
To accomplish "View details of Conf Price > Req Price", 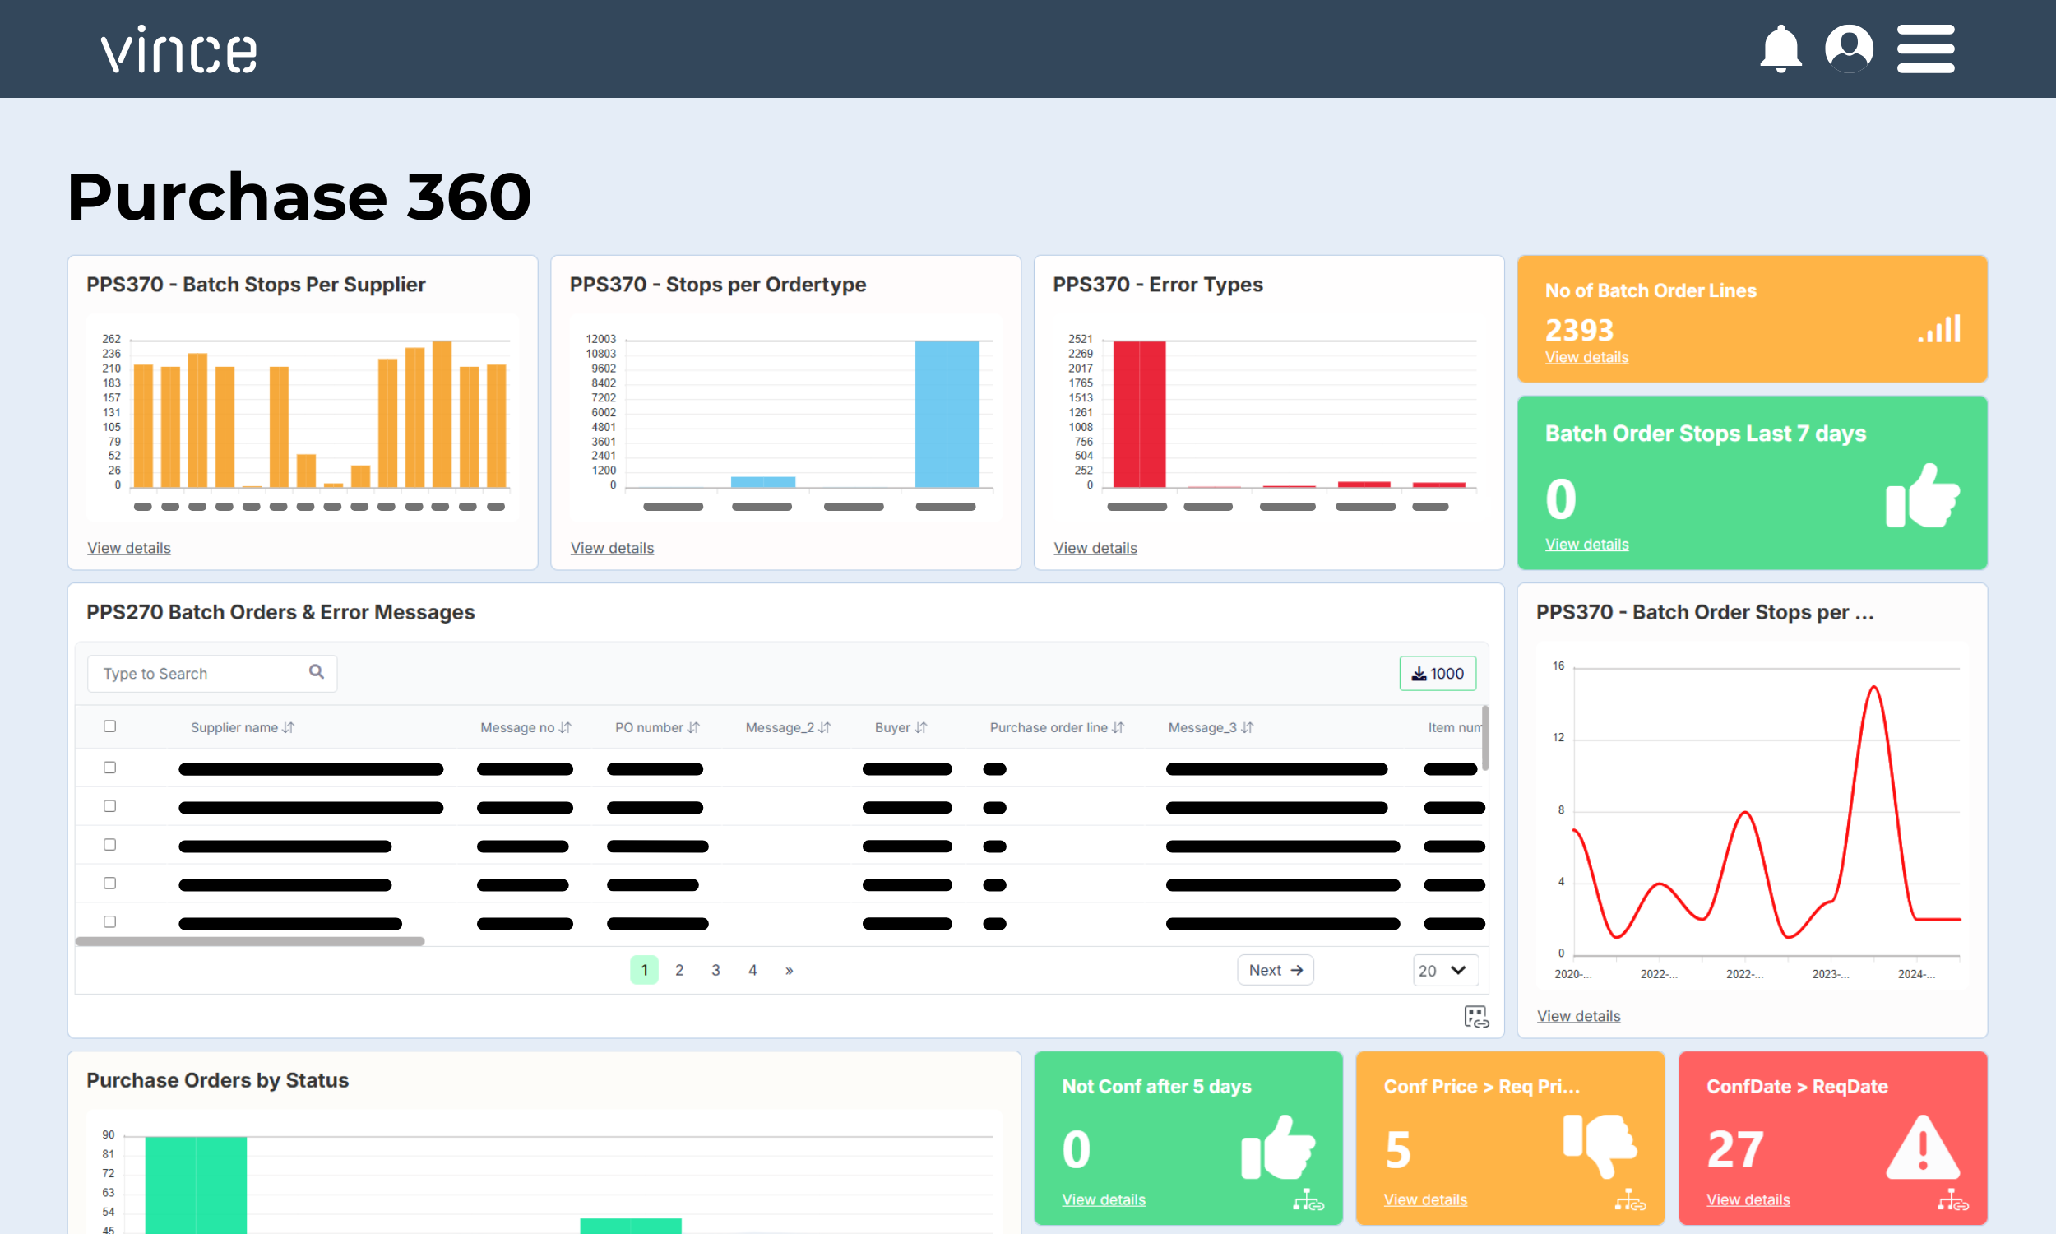I will click(1425, 1200).
